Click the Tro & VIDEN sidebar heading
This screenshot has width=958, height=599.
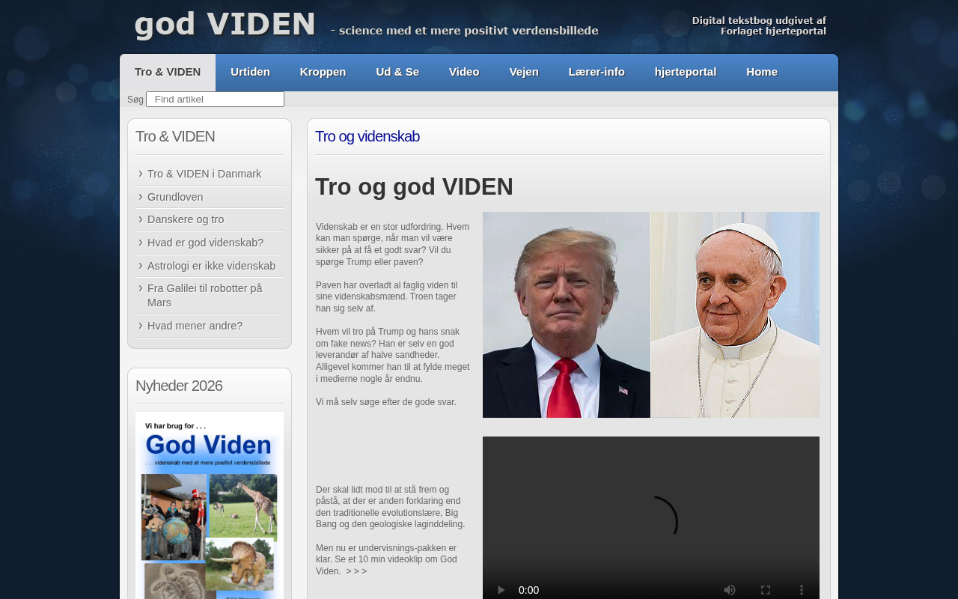pos(175,136)
